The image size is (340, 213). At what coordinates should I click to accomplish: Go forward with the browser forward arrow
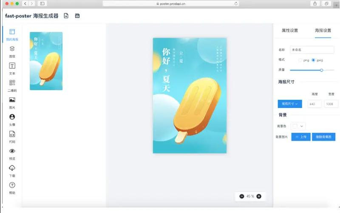[x=31, y=3]
